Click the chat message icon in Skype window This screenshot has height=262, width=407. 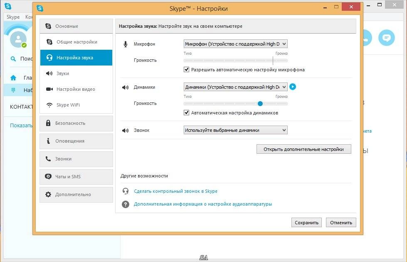pos(387,38)
